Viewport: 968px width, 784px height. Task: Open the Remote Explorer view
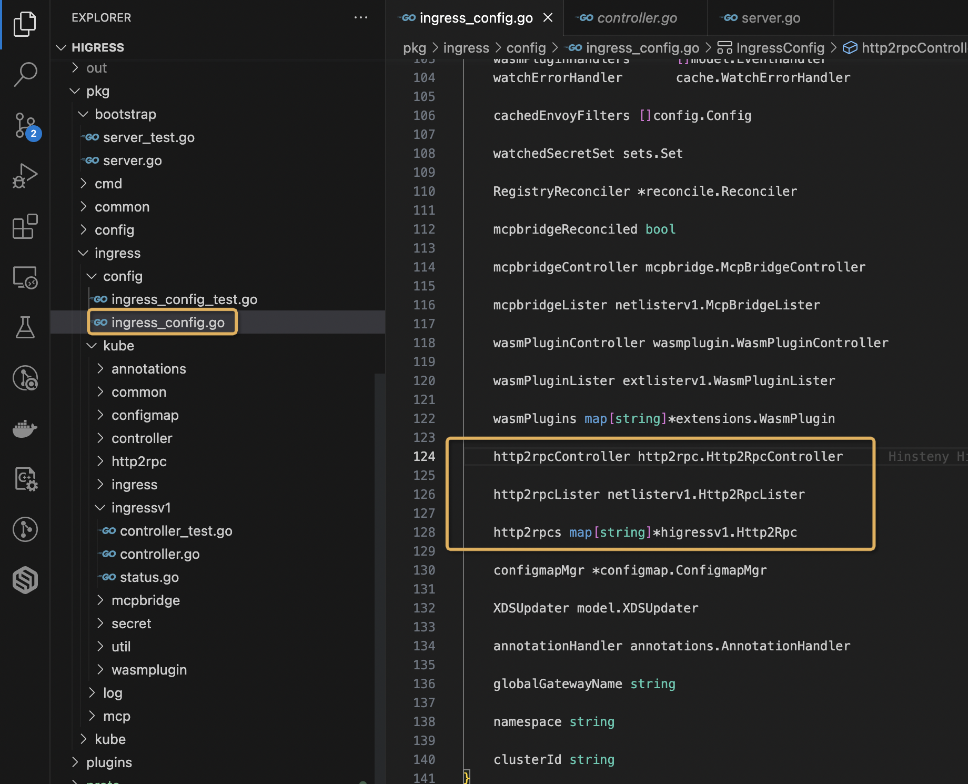point(25,277)
